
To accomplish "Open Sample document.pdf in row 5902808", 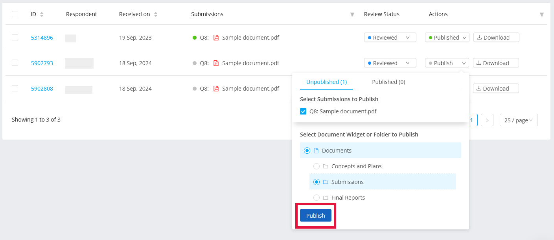I will click(x=250, y=89).
